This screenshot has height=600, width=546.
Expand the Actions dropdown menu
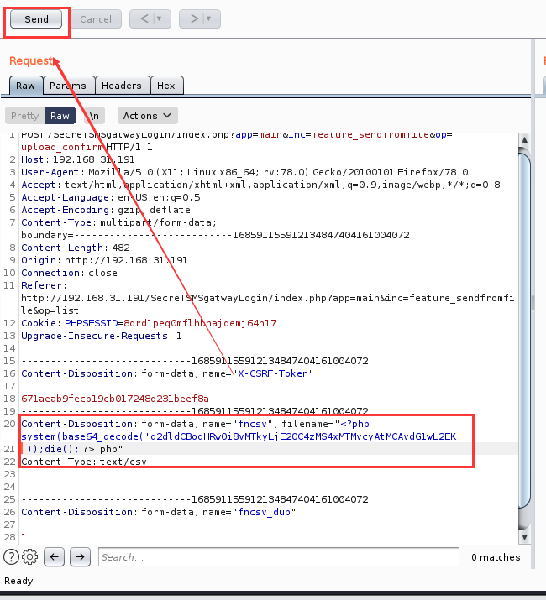pyautogui.click(x=148, y=116)
